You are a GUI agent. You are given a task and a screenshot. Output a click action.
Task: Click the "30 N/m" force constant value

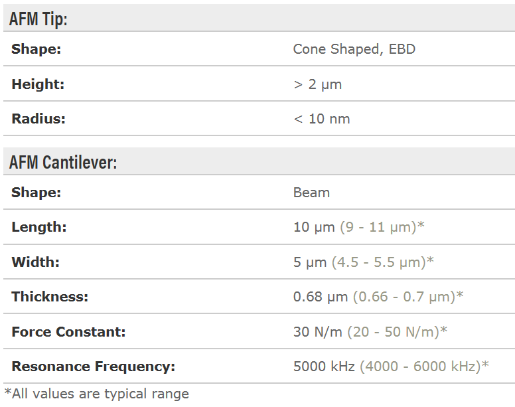(x=318, y=331)
